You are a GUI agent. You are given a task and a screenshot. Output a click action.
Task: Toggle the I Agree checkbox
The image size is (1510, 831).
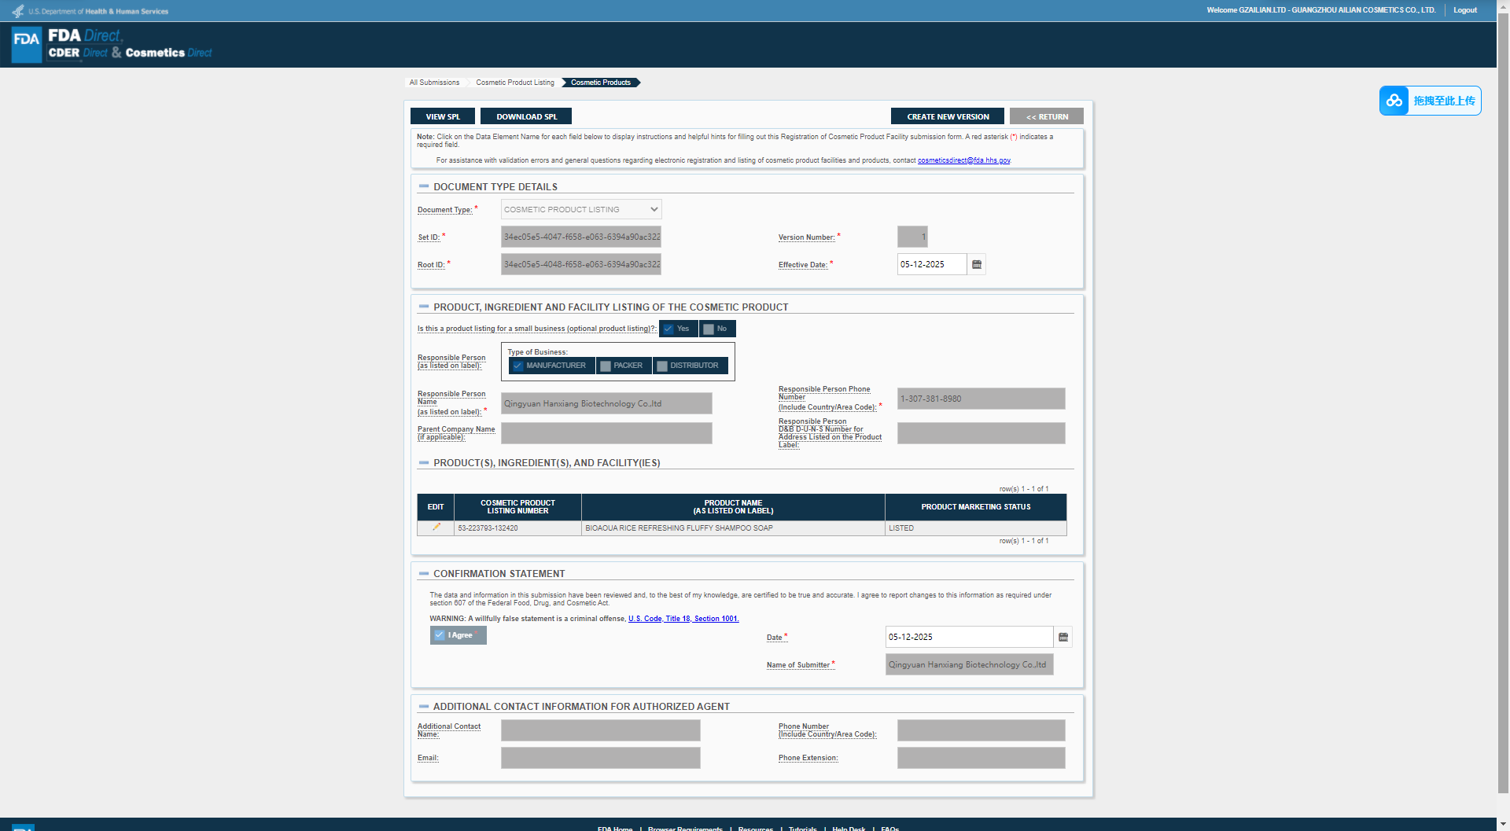point(440,635)
